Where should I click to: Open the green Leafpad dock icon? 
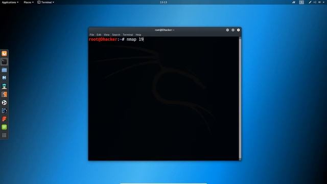tap(4, 127)
